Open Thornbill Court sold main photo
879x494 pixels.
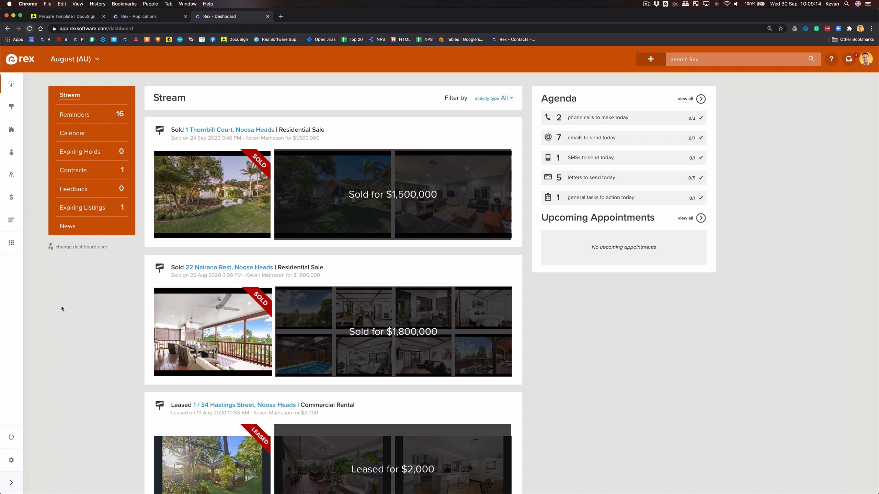pyautogui.click(x=212, y=194)
